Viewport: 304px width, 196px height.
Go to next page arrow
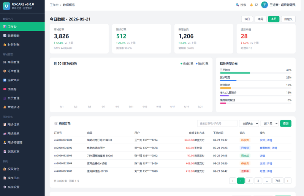point(288,181)
